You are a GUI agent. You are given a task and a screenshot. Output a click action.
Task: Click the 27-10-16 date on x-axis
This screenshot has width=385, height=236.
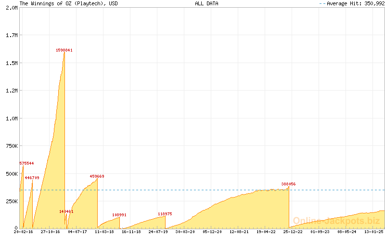(x=50, y=232)
